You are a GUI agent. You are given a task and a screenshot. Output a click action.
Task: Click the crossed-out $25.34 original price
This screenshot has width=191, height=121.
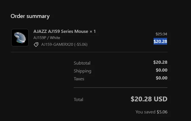[161, 34]
